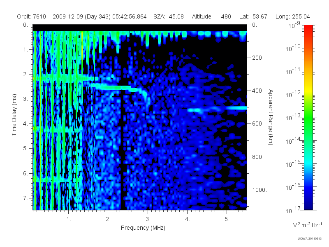Screen dimensions: 329x247
Task: Click the 10^-15 color scale label
Action: [293, 163]
